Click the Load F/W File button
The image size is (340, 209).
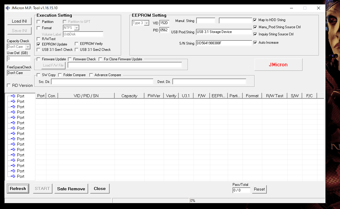click(x=53, y=65)
